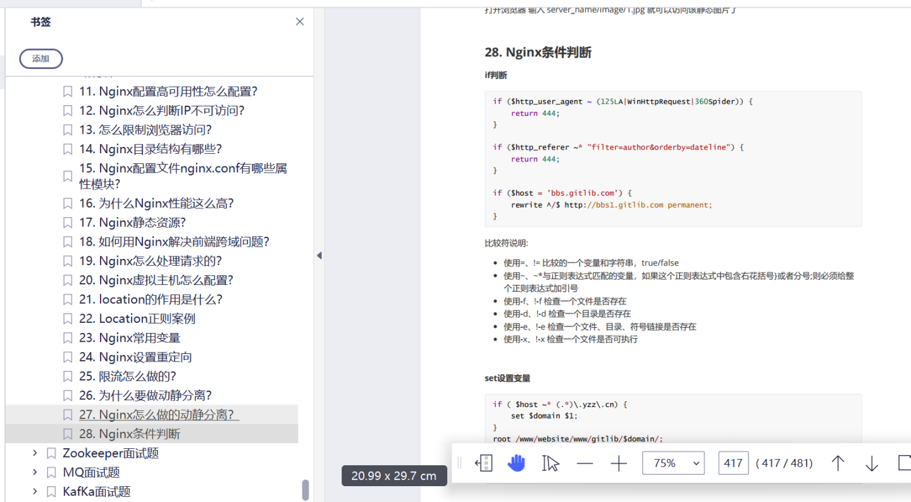This screenshot has height=502, width=911.
Task: Click bookmark icon beside 21. location的作用是什么?
Action: [x=68, y=299]
